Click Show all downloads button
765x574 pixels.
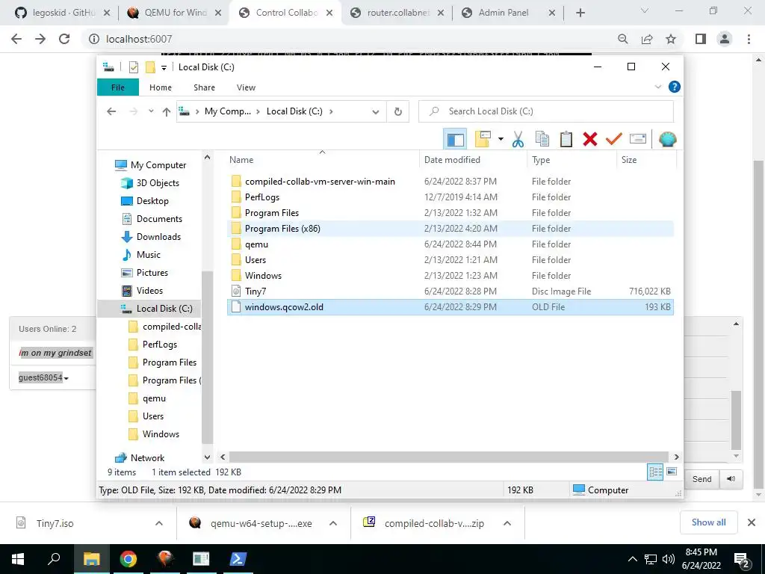(x=708, y=522)
